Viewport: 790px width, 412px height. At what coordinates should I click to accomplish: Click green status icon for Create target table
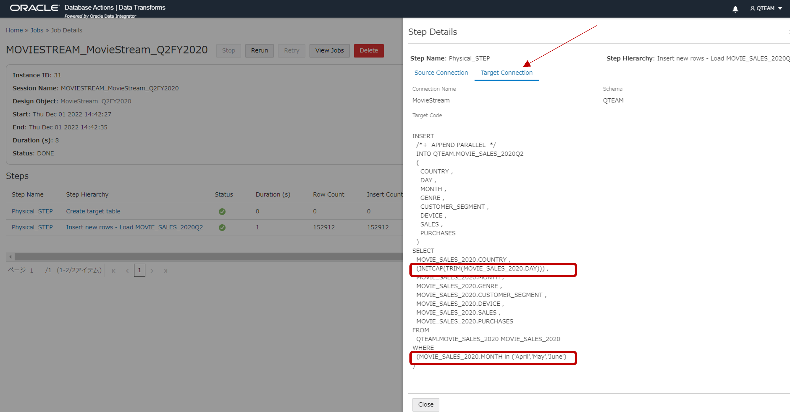(222, 211)
